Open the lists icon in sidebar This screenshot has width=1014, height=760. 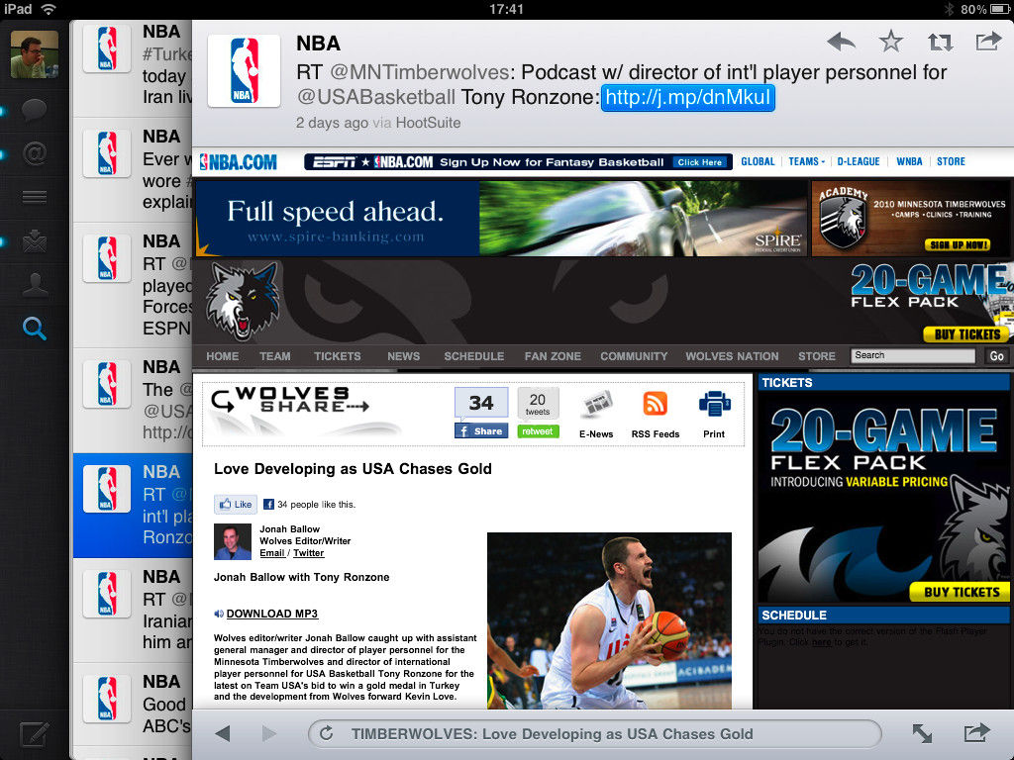pos(35,197)
